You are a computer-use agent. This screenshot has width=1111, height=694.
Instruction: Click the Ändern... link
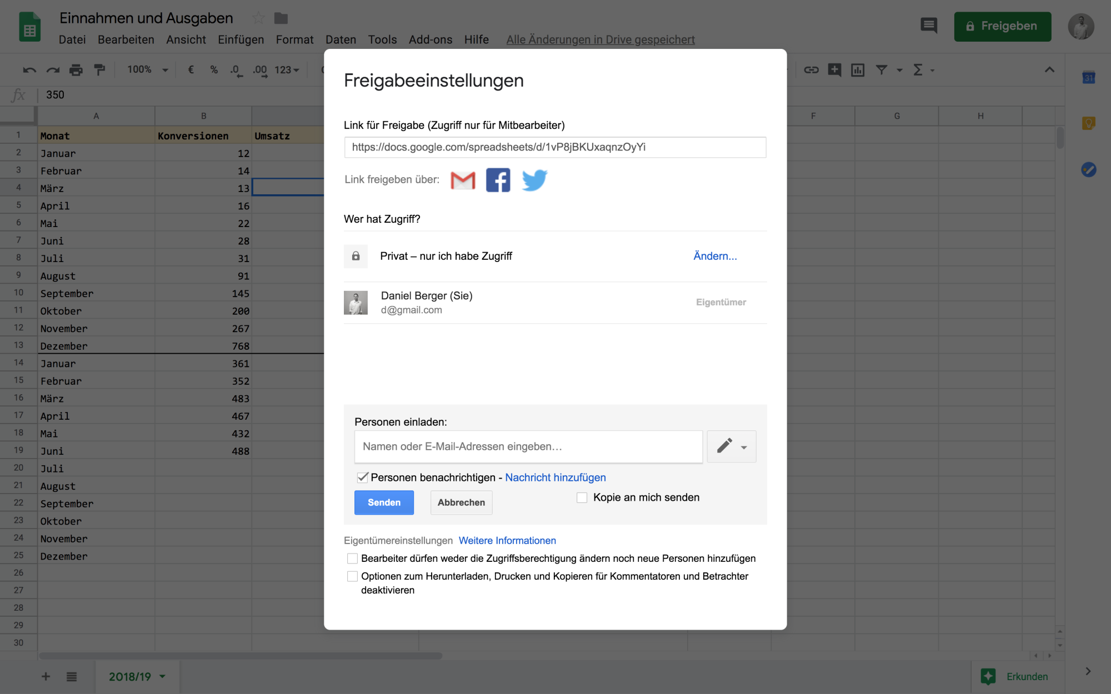click(x=715, y=256)
